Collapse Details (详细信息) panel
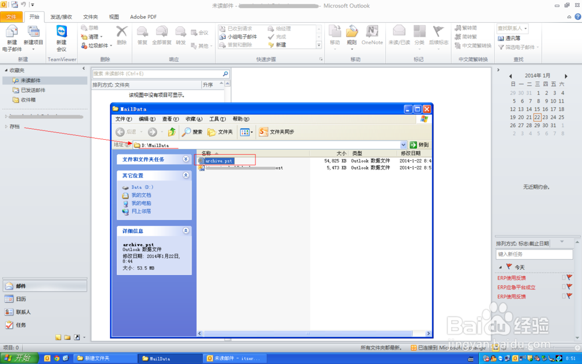582x364 pixels. click(x=186, y=231)
